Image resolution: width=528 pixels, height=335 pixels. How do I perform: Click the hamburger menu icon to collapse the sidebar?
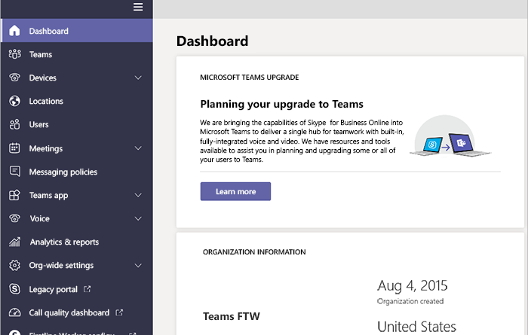pos(138,8)
